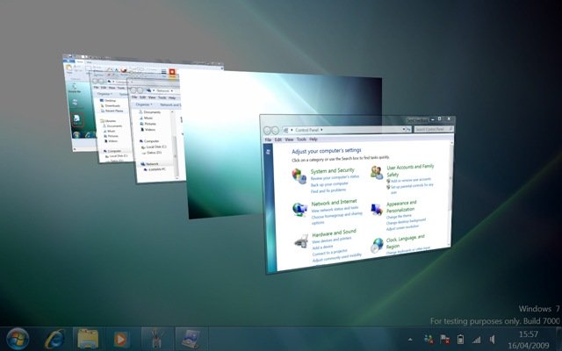
Task: Open Organize dropdown in Network window
Action: pos(144,104)
